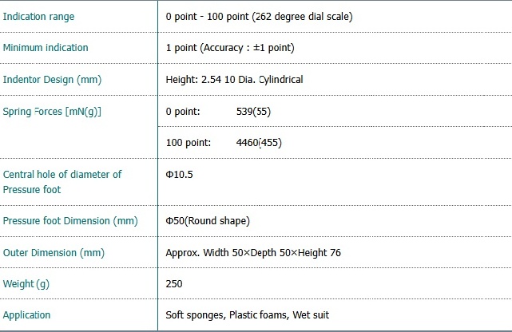Click the 'Weight (g)' row label

26,284
